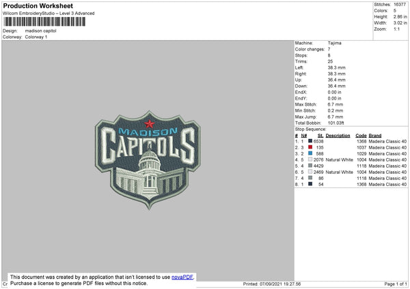Click the Max Stitch value 6.7 mm
Image resolution: width=410 pixels, height=289 pixels.
336,104
